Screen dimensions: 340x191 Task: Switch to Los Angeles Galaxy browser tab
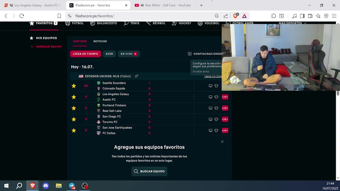[33, 5]
